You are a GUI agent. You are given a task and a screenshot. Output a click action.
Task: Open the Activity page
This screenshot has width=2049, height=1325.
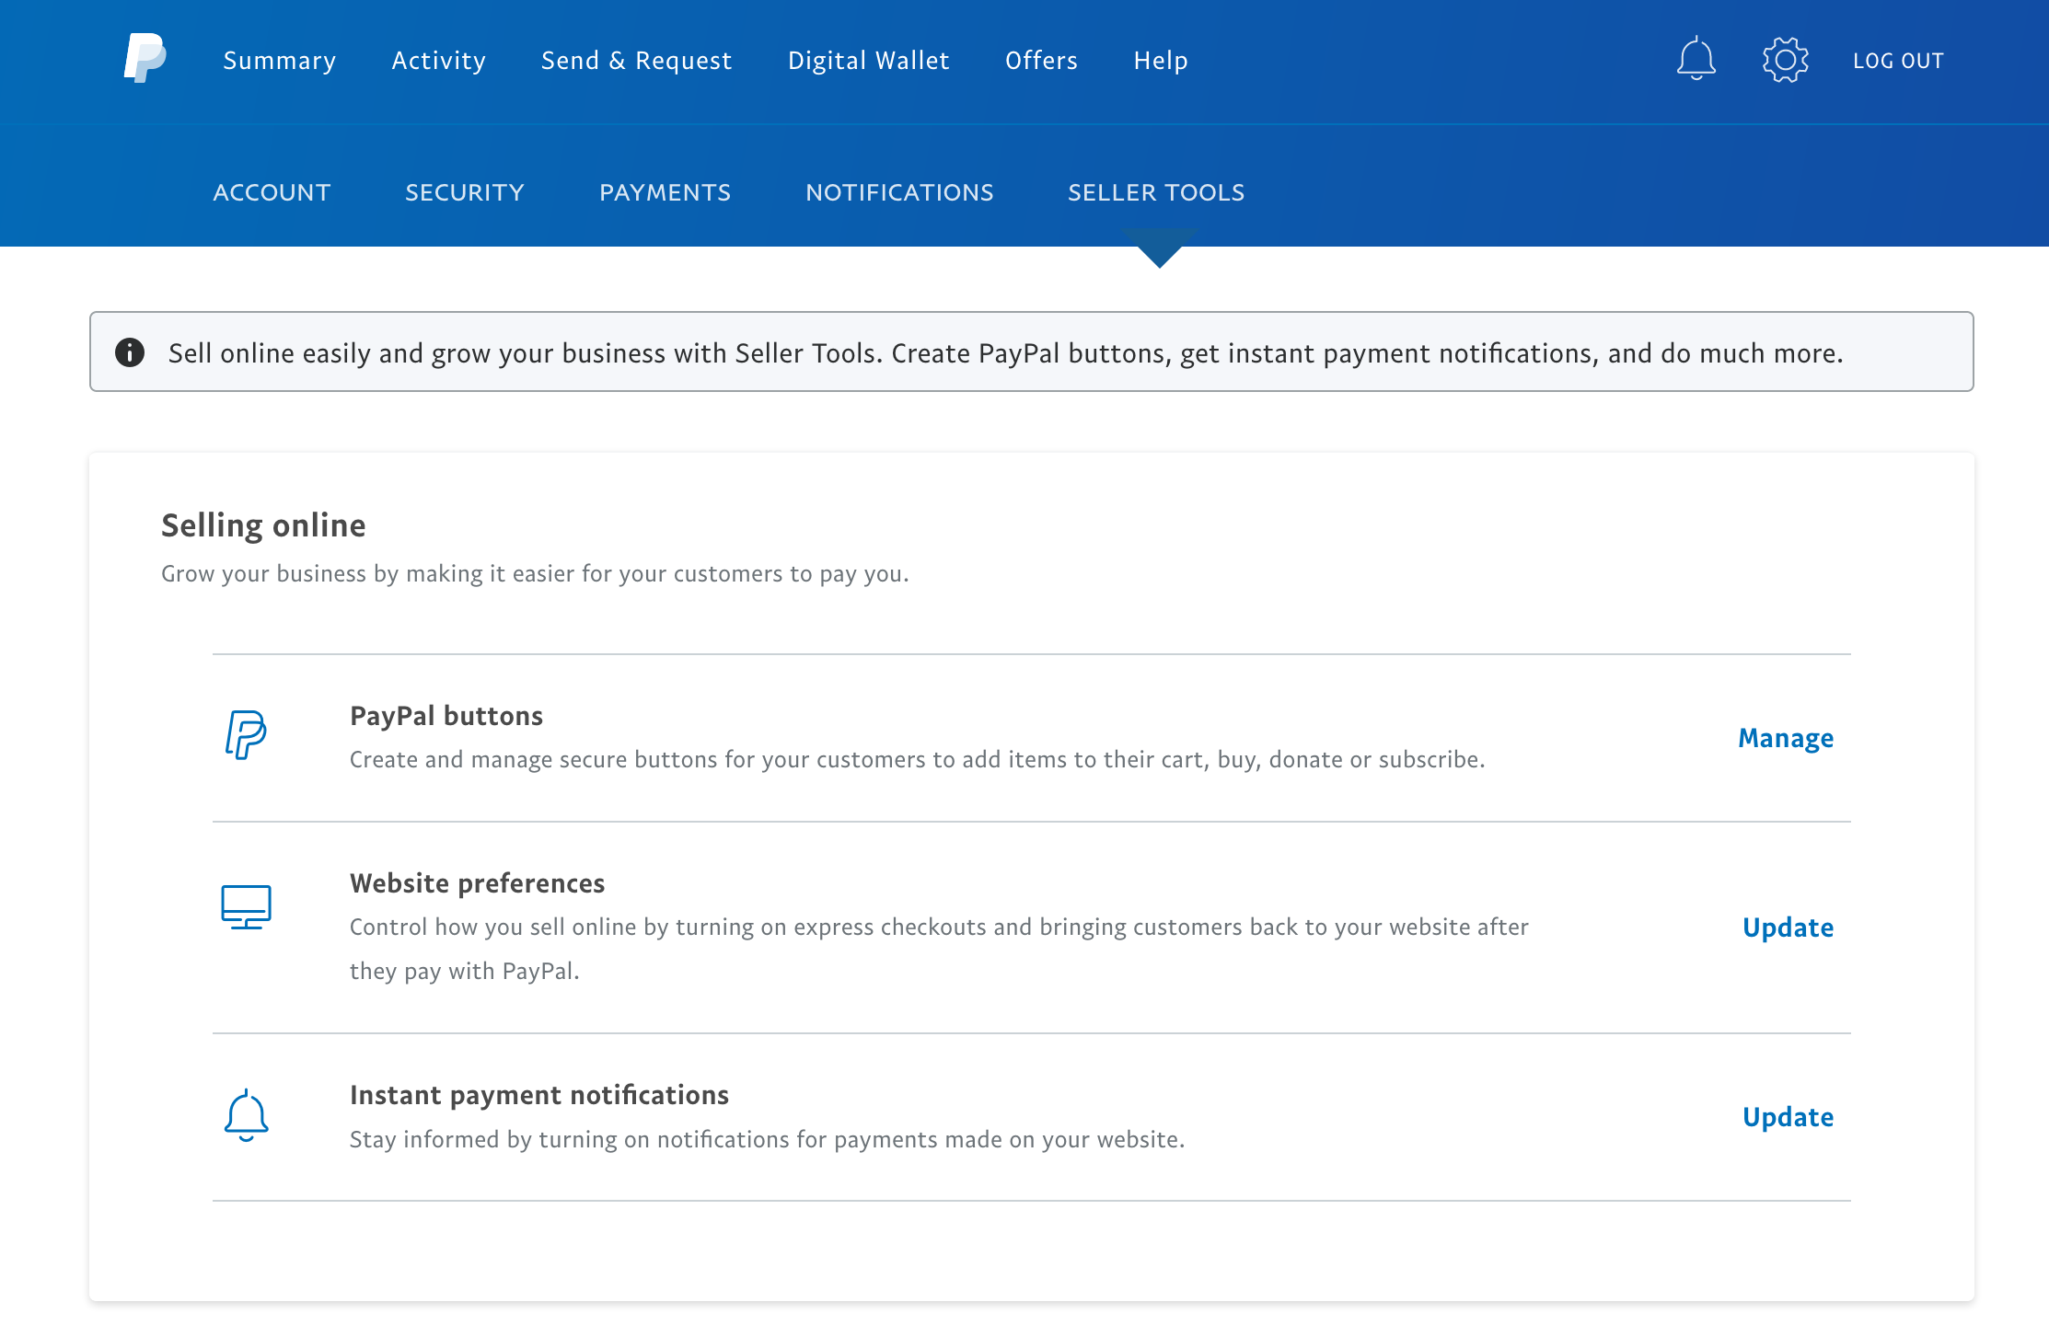(439, 61)
